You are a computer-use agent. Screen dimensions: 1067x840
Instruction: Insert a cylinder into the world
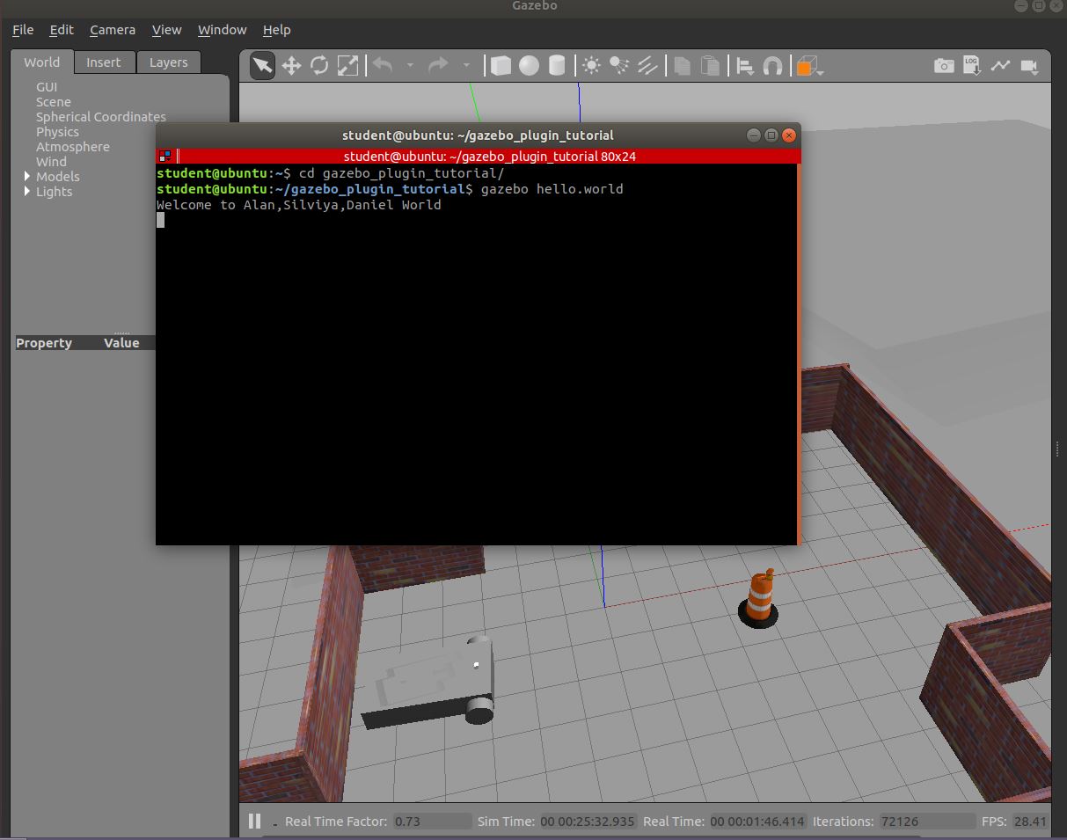pos(557,65)
